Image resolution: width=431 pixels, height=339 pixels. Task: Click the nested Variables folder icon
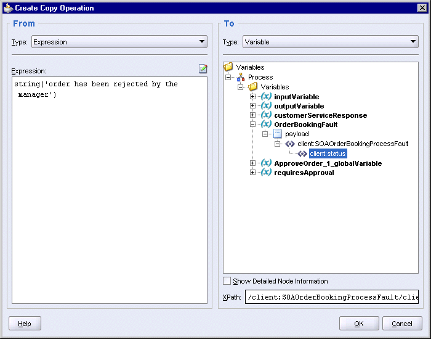coord(253,87)
